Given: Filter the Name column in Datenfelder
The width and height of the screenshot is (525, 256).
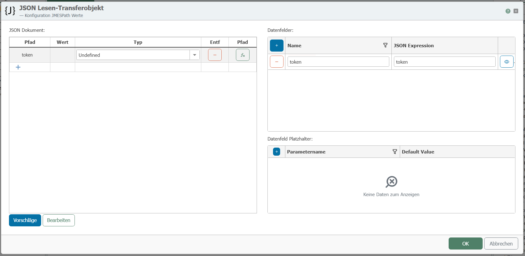Looking at the screenshot, I should click(385, 45).
